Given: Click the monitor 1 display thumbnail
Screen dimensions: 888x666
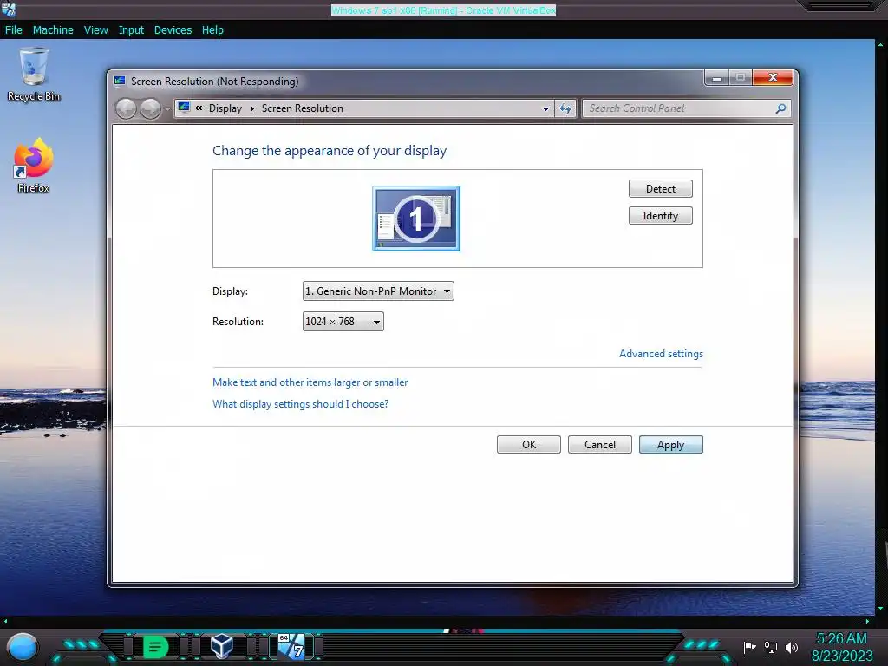Looking at the screenshot, I should pyautogui.click(x=416, y=218).
